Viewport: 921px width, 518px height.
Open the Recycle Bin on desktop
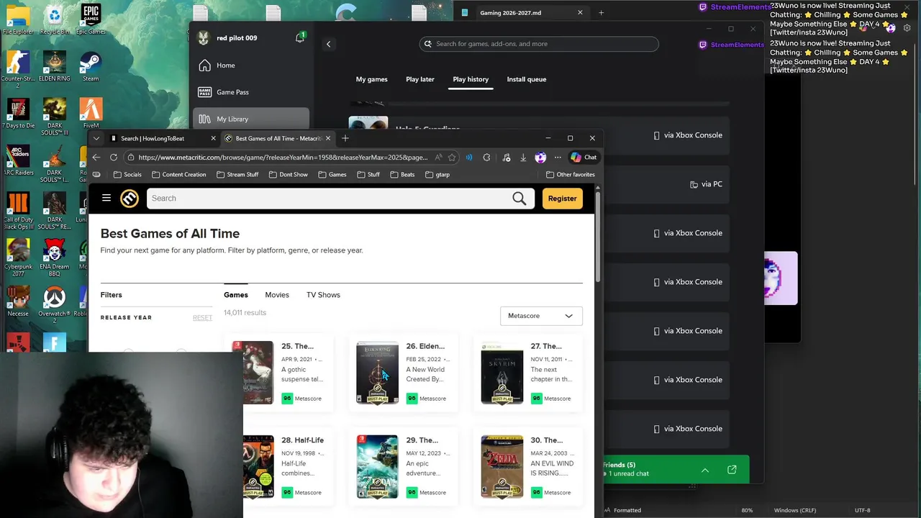(54, 19)
